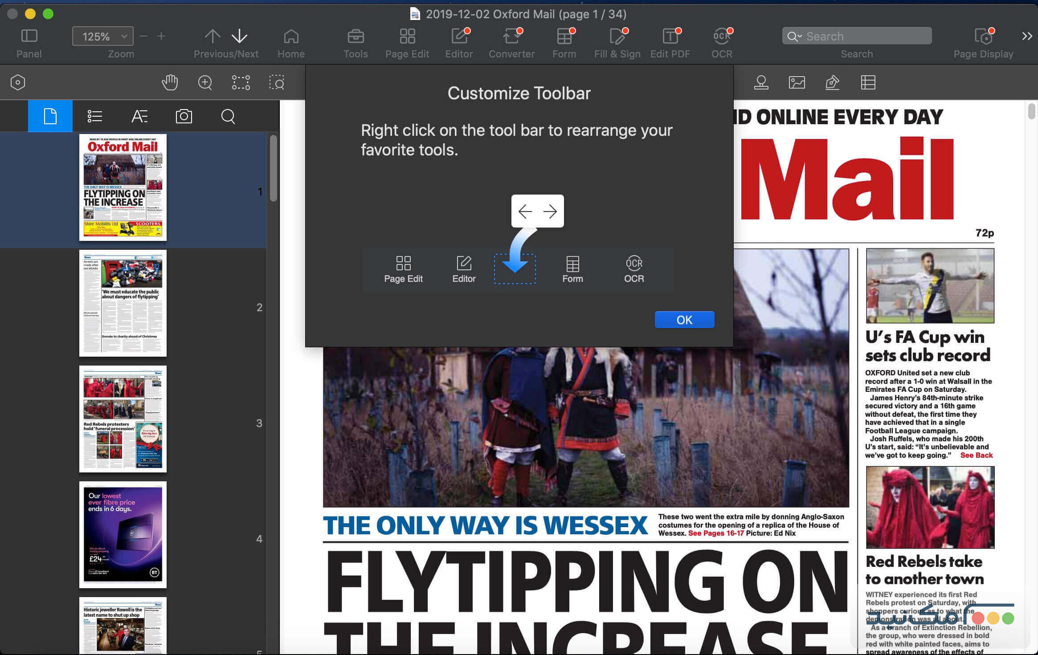Switch to the bookmarks outline tab
The width and height of the screenshot is (1038, 655).
click(x=94, y=116)
